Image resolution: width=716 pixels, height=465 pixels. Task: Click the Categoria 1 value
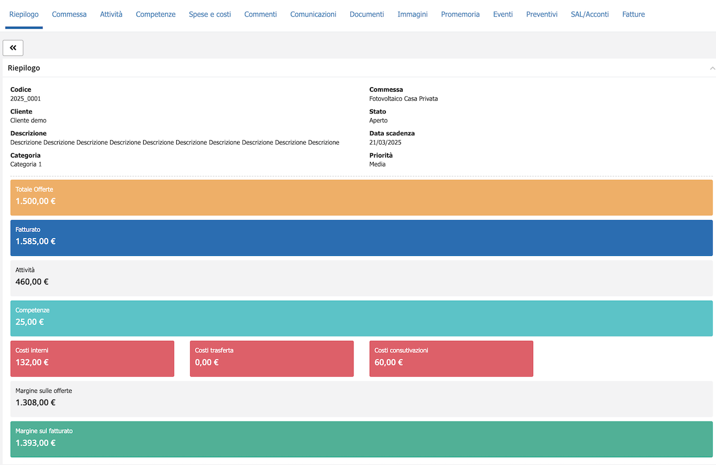(x=26, y=164)
